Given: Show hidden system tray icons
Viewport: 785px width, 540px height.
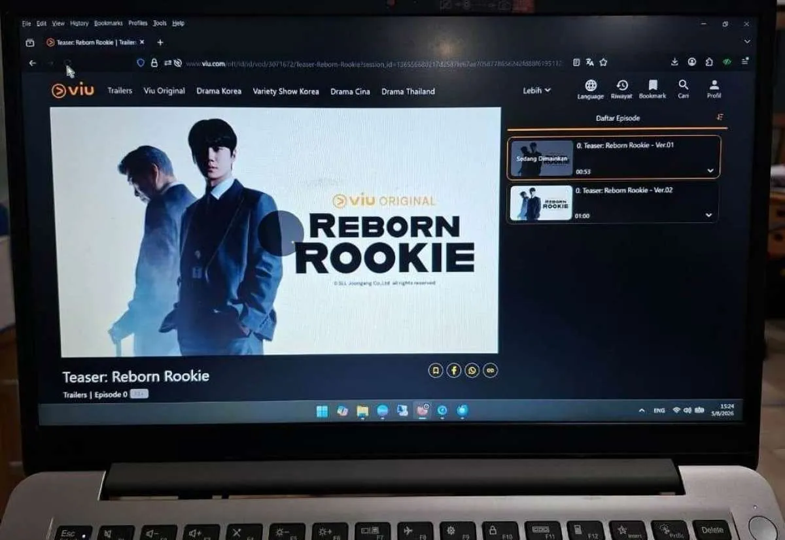Looking at the screenshot, I should click(x=642, y=411).
